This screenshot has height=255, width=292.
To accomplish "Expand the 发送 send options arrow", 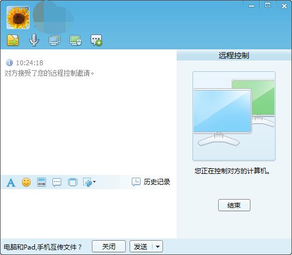I will pyautogui.click(x=157, y=247).
